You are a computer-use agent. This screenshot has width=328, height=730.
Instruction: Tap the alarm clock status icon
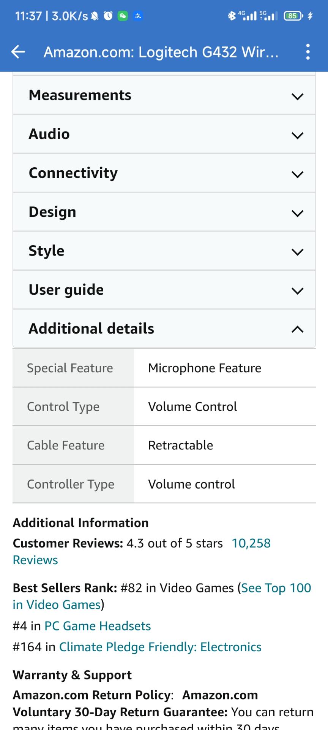click(x=108, y=16)
